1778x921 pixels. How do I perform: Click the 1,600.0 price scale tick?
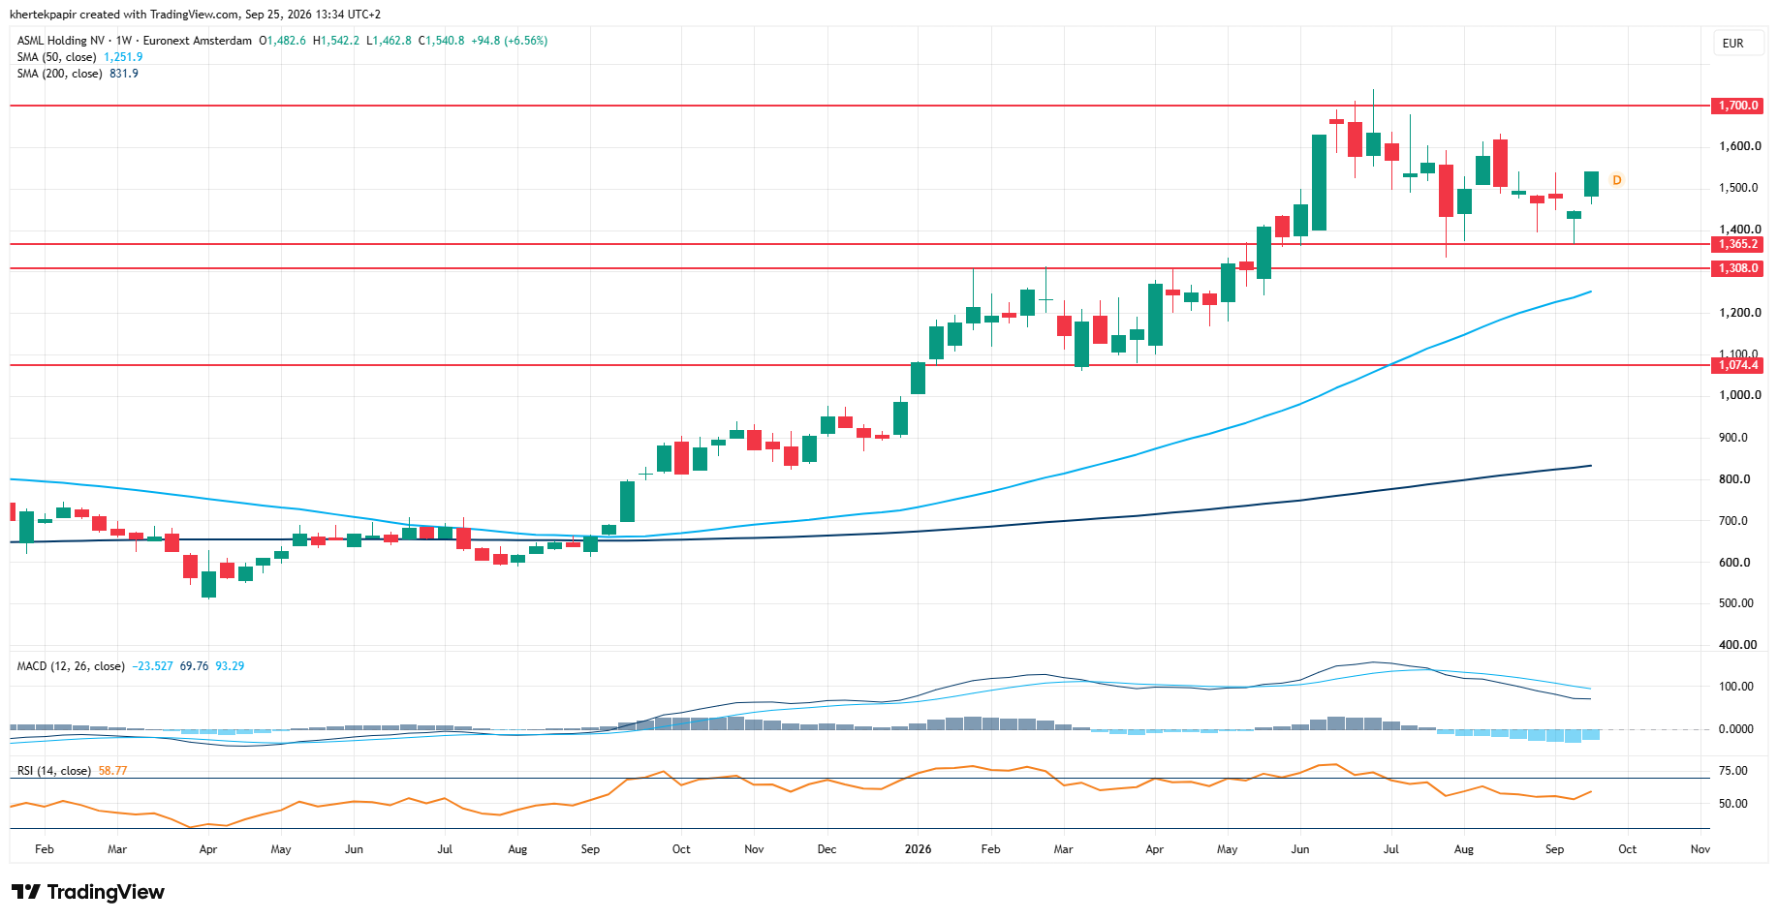[x=1739, y=146]
